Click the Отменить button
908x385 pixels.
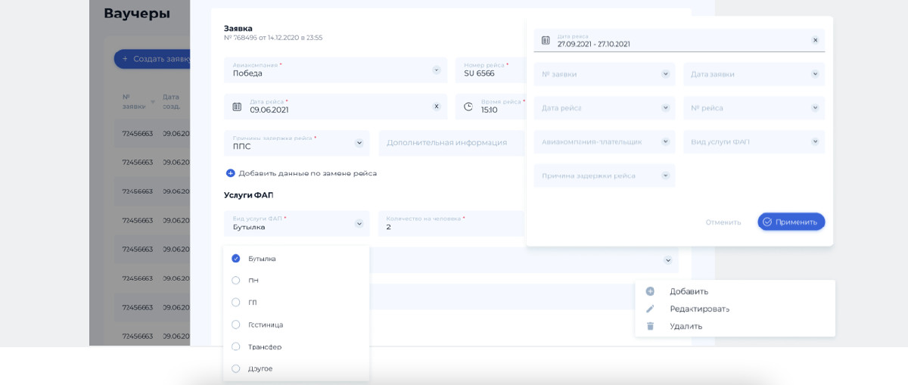(723, 222)
